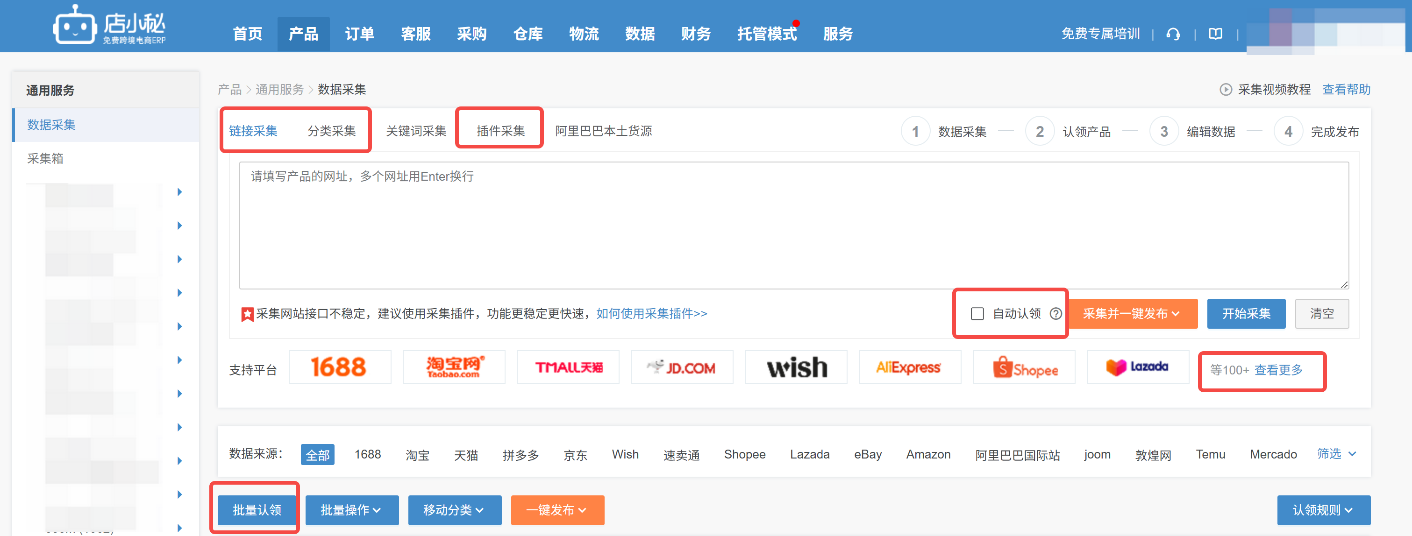Play the 采集视频教程 tutorial icon

pyautogui.click(x=1225, y=89)
